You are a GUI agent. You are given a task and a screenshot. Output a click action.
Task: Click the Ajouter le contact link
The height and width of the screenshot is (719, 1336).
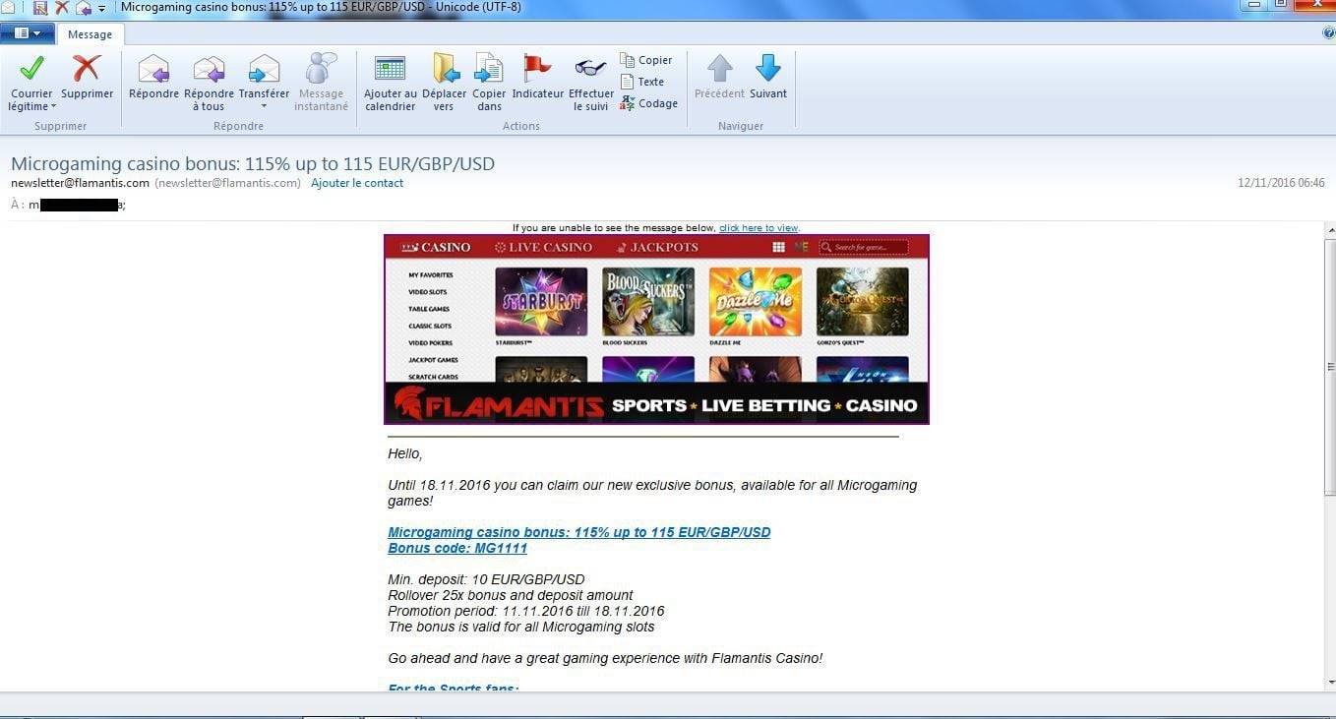click(x=357, y=183)
